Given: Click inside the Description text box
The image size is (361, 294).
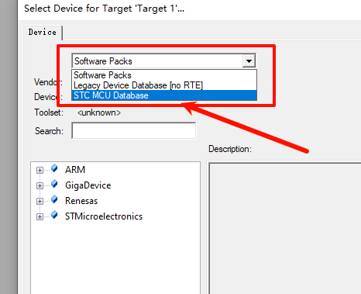Looking at the screenshot, I should tap(285, 228).
